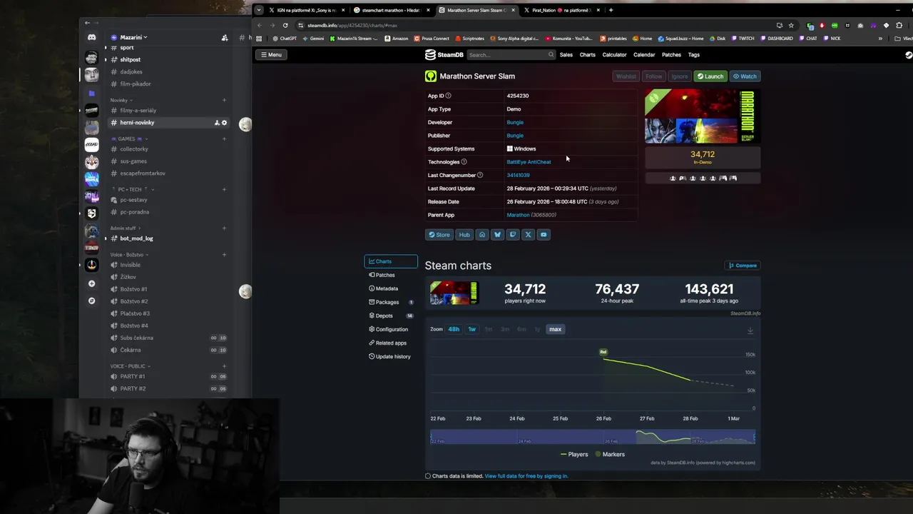Click the YouTube icon button
This screenshot has height=514, width=913.
coord(543,234)
